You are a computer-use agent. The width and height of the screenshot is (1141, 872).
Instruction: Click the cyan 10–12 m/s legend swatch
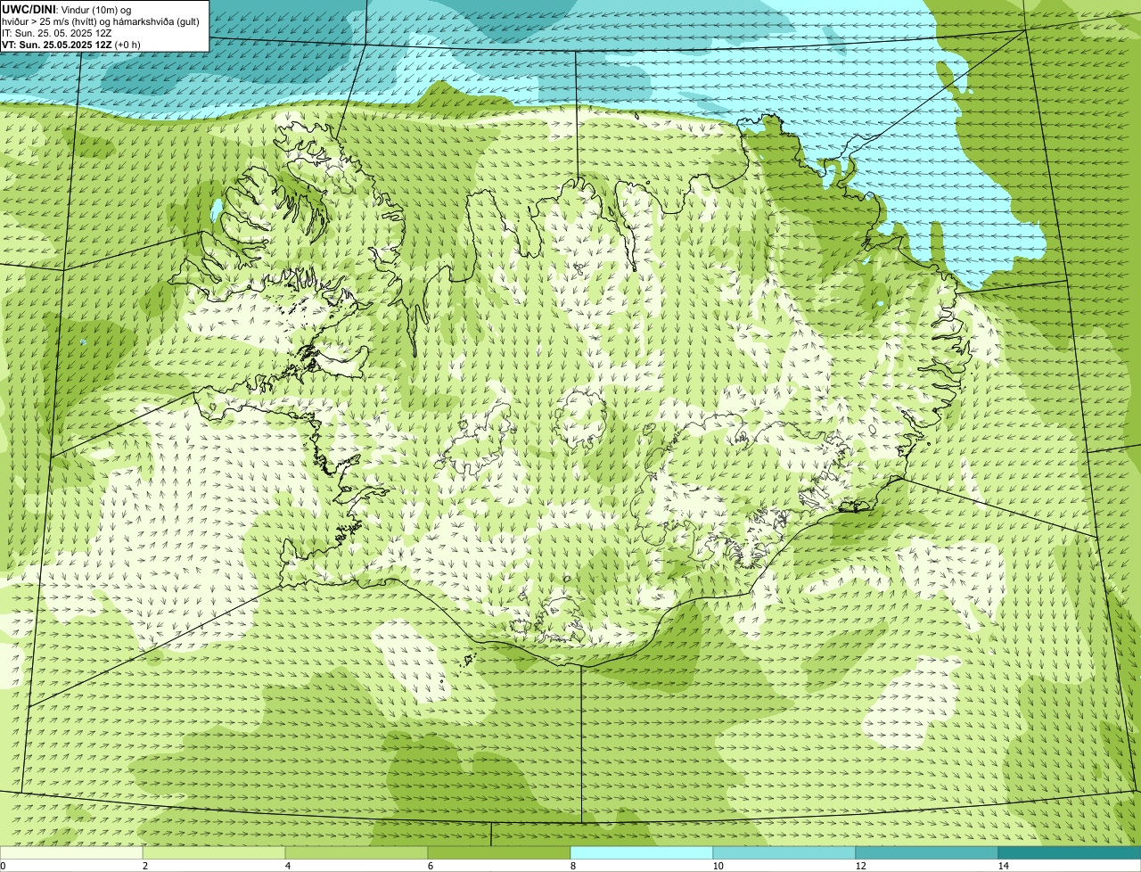pyautogui.click(x=784, y=853)
